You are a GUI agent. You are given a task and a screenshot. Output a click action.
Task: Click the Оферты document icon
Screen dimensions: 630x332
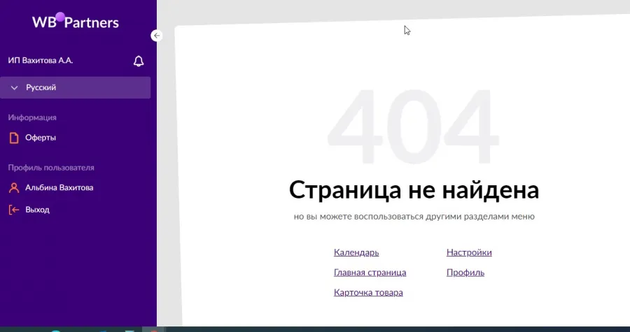coord(14,138)
